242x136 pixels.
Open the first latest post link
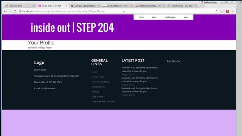coord(140,69)
